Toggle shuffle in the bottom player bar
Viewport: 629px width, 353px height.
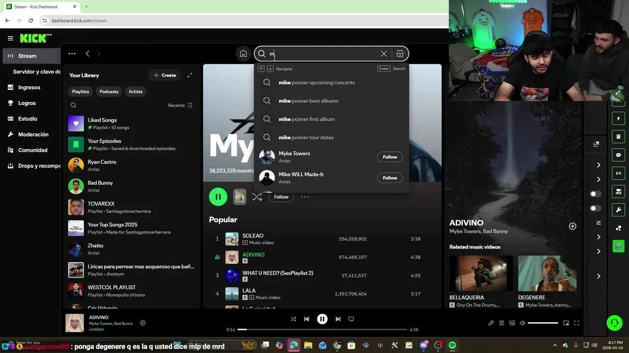[293, 319]
